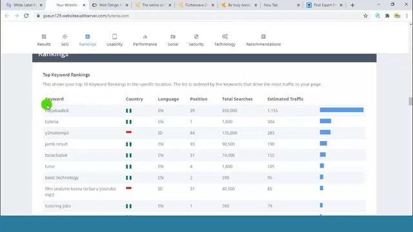The image size is (413, 232).
Task: Click the Indonesia flag in y2matemp3 row
Action: click(128, 132)
